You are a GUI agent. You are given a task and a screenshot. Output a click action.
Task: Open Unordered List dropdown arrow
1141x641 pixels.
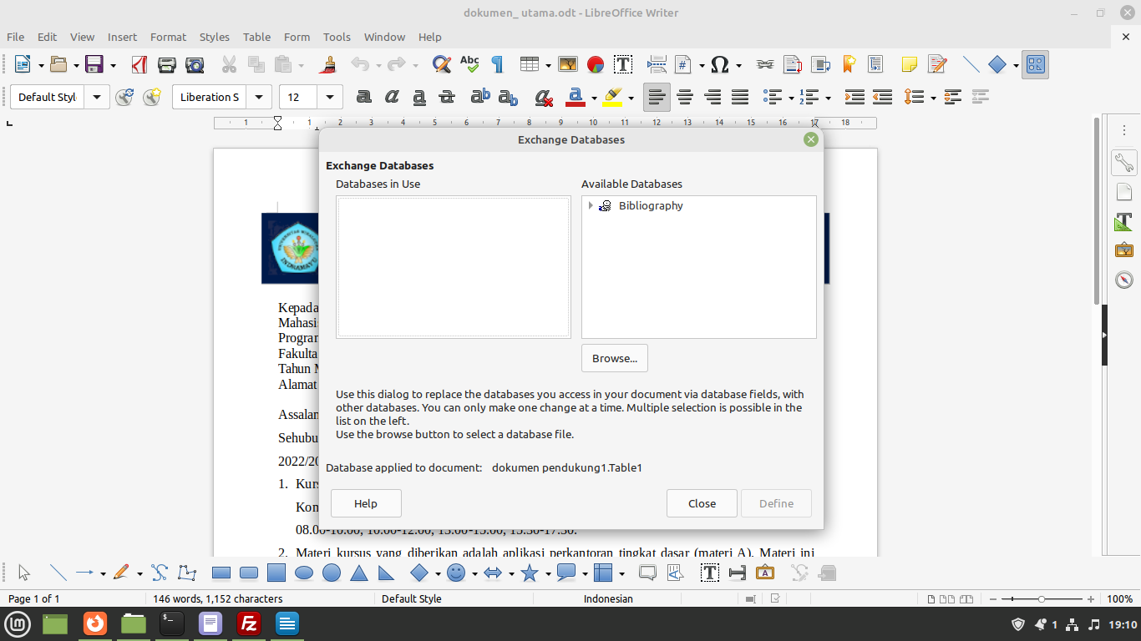click(791, 98)
